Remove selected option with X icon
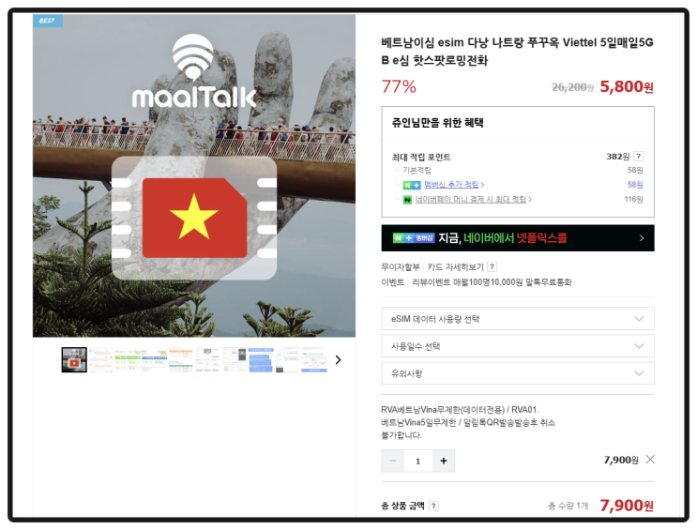The width and height of the screenshot is (697, 530). (x=650, y=460)
